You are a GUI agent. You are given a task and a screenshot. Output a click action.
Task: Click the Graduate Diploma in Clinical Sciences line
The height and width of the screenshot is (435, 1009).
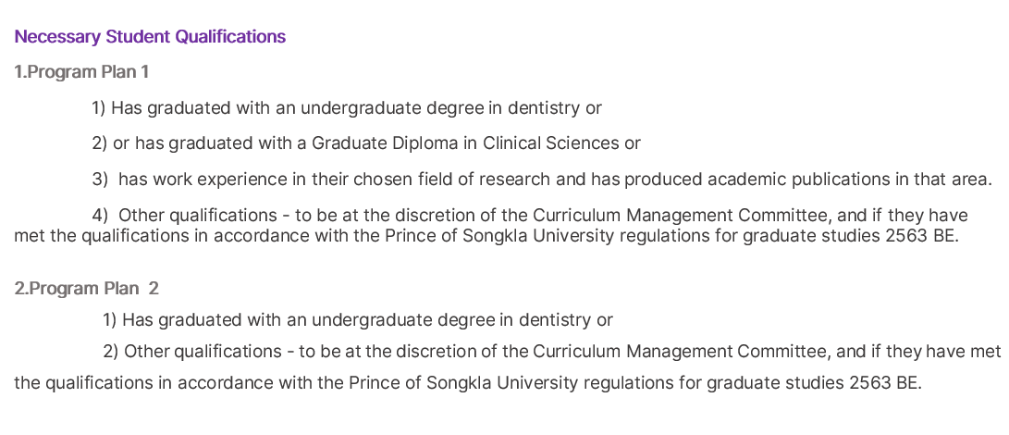366,143
